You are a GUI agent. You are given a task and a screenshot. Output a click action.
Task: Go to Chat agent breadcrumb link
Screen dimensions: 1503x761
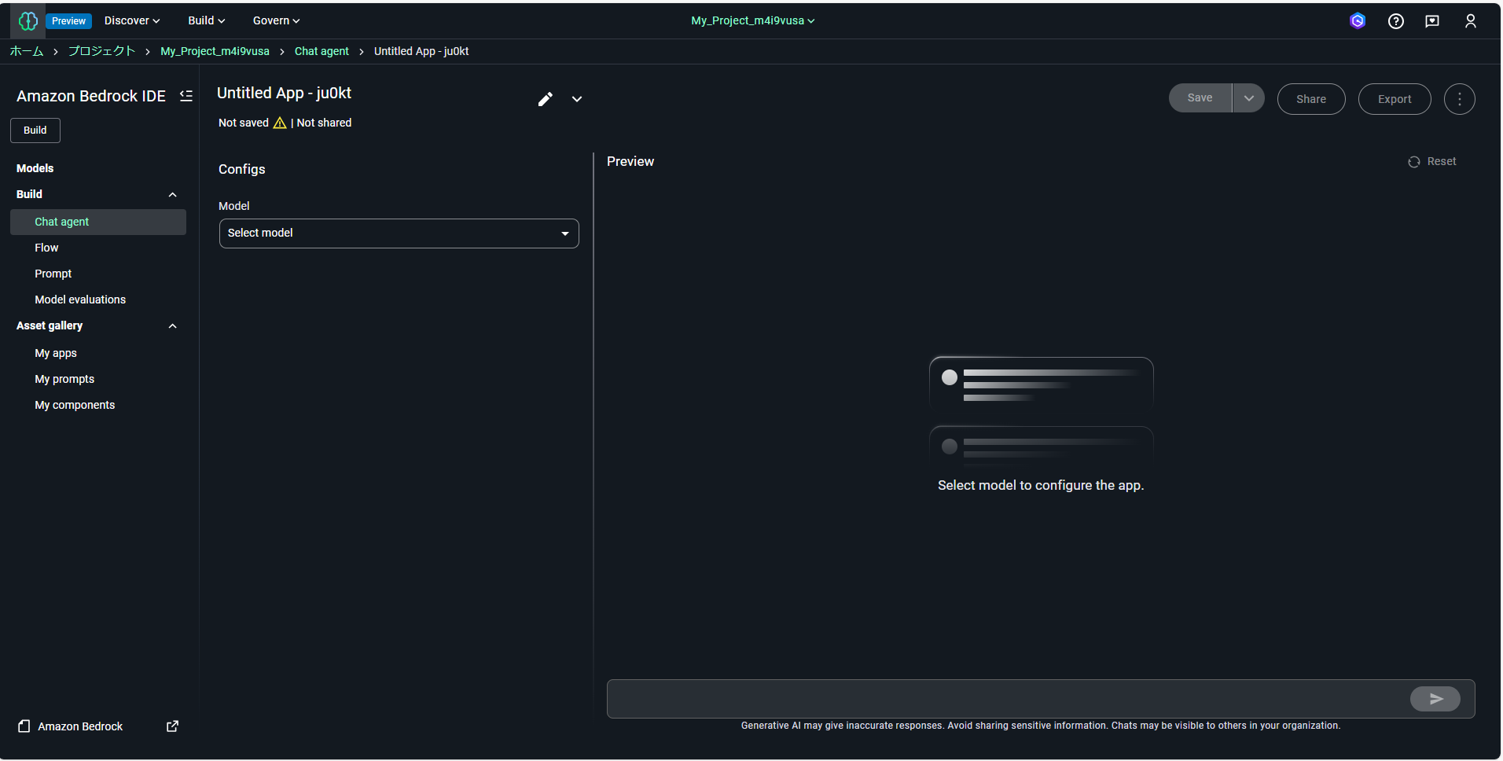[322, 51]
